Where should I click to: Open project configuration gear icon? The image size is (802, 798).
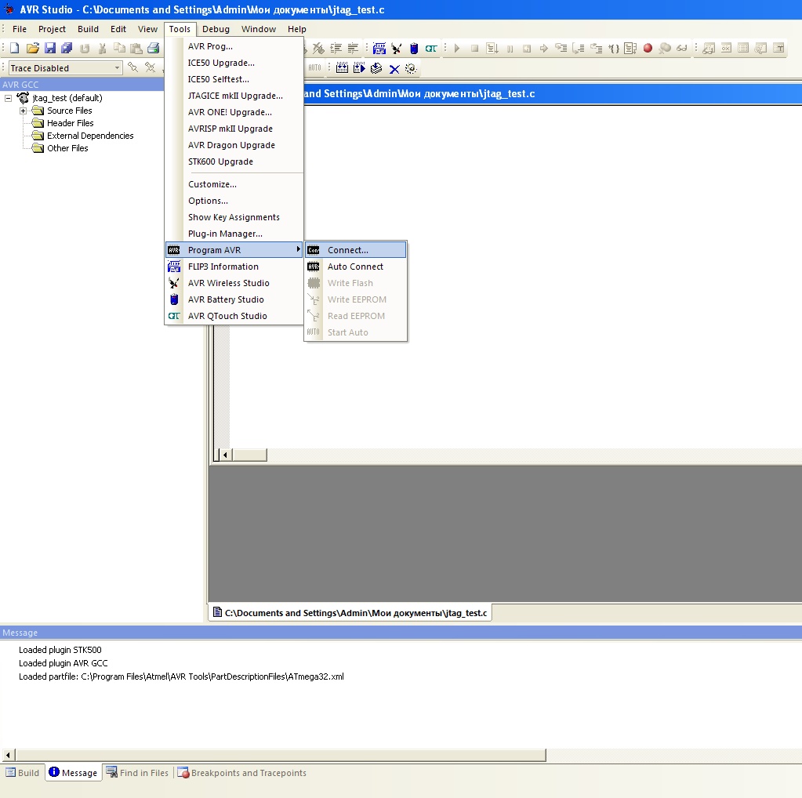pos(411,68)
